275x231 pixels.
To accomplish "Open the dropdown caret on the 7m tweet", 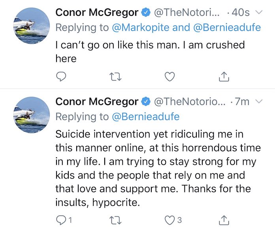I will click(x=259, y=102).
